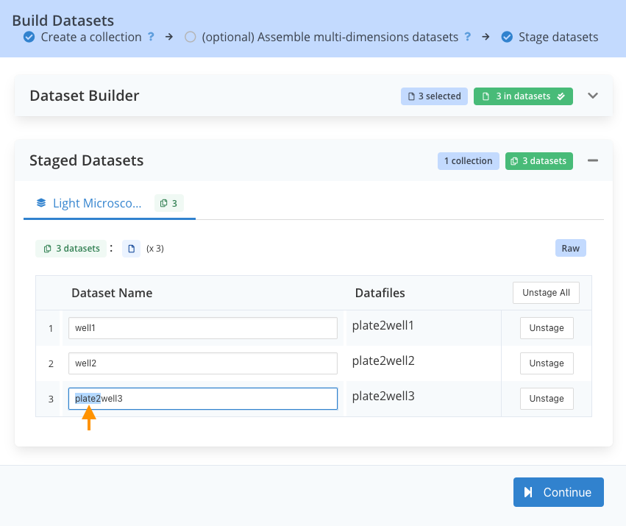Click the Dataset Builder heading
The image size is (626, 526).
(x=85, y=96)
